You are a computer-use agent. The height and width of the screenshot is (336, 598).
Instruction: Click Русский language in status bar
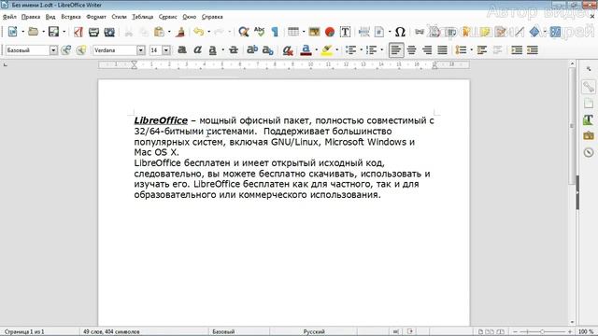[x=314, y=332]
